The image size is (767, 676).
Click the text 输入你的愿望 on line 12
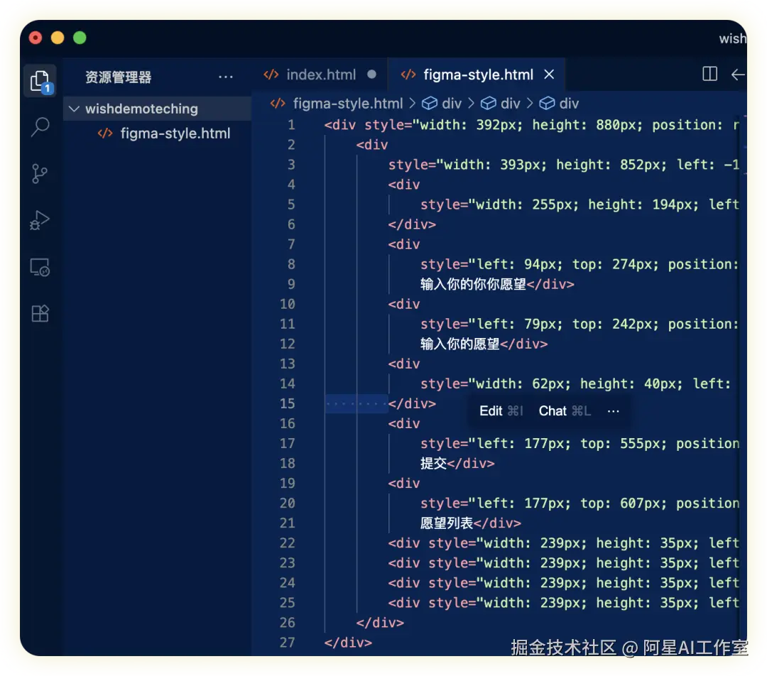point(459,344)
